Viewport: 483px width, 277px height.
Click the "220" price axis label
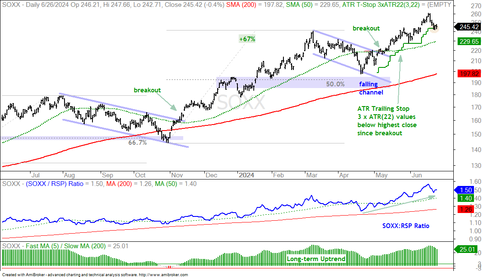pyautogui.click(x=476, y=51)
